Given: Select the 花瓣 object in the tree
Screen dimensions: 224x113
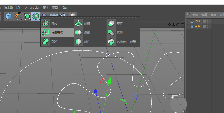Looking at the screenshot, I should coord(197,26).
